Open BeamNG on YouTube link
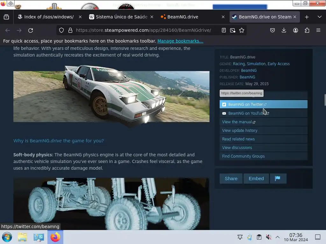Screen dimensions: 326x244 263,113
